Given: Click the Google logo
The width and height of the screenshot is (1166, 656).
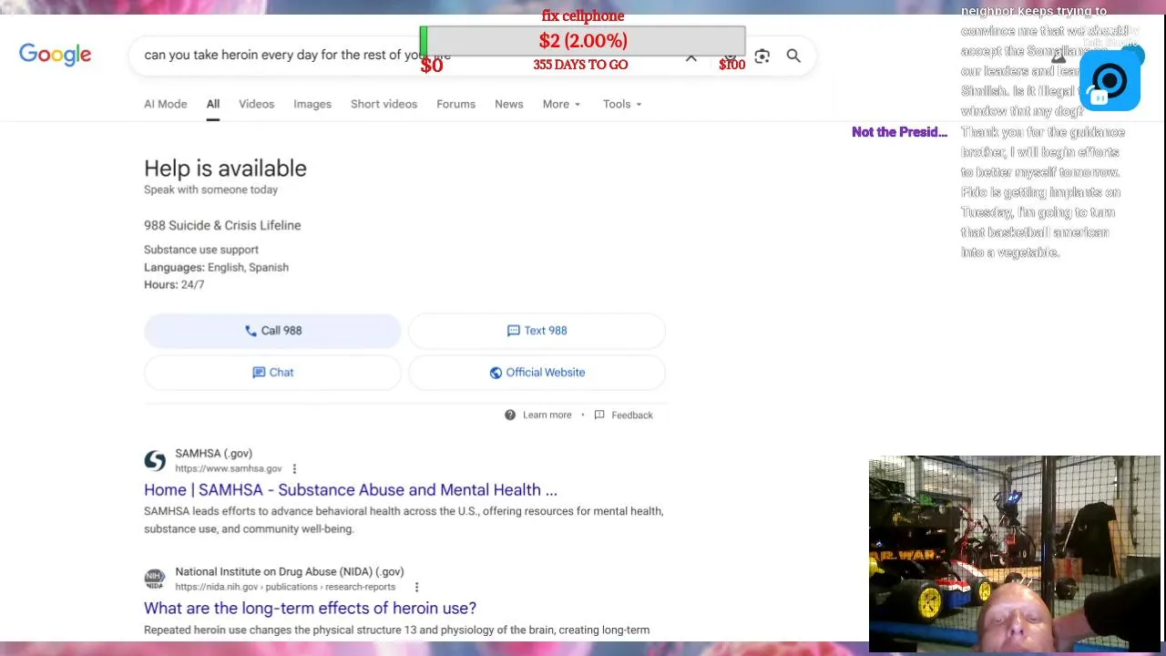Looking at the screenshot, I should point(55,55).
